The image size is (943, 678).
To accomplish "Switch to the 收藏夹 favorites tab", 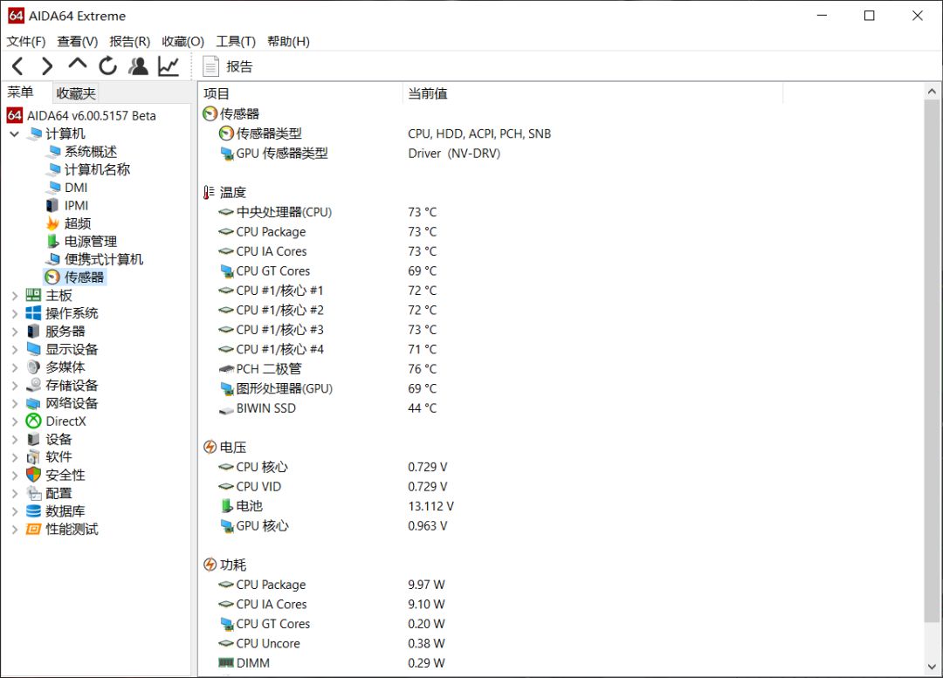I will click(75, 92).
